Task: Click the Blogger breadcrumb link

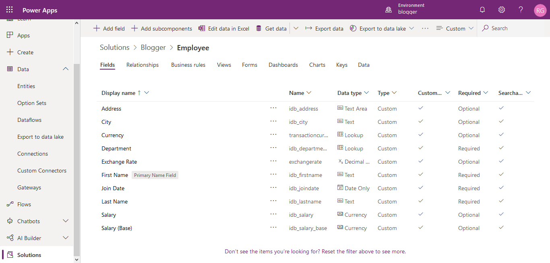Action: [153, 47]
